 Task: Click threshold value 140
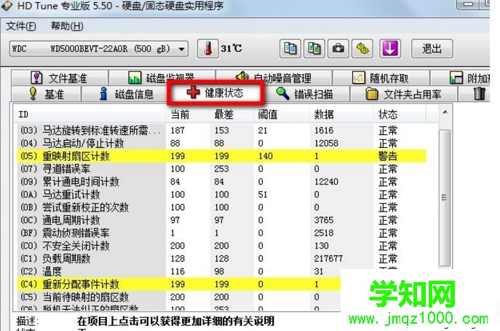[266, 156]
